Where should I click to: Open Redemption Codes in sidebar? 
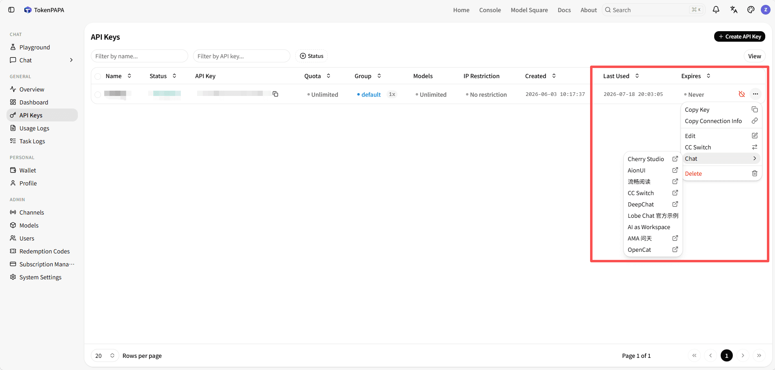coord(42,251)
